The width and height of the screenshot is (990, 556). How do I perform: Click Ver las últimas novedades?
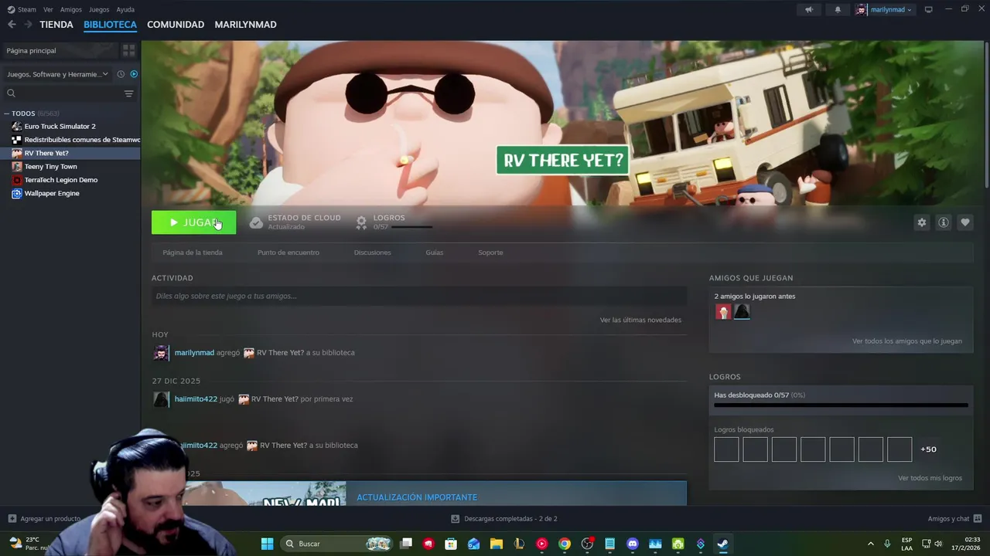tap(640, 320)
